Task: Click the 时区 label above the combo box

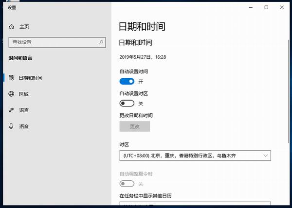Action: pos(124,144)
